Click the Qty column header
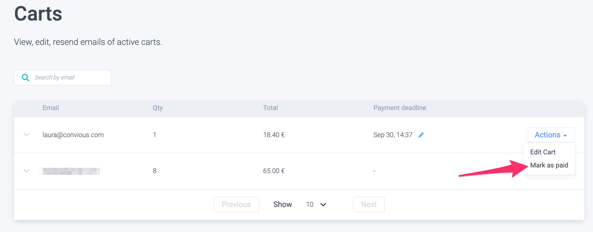 [x=158, y=108]
